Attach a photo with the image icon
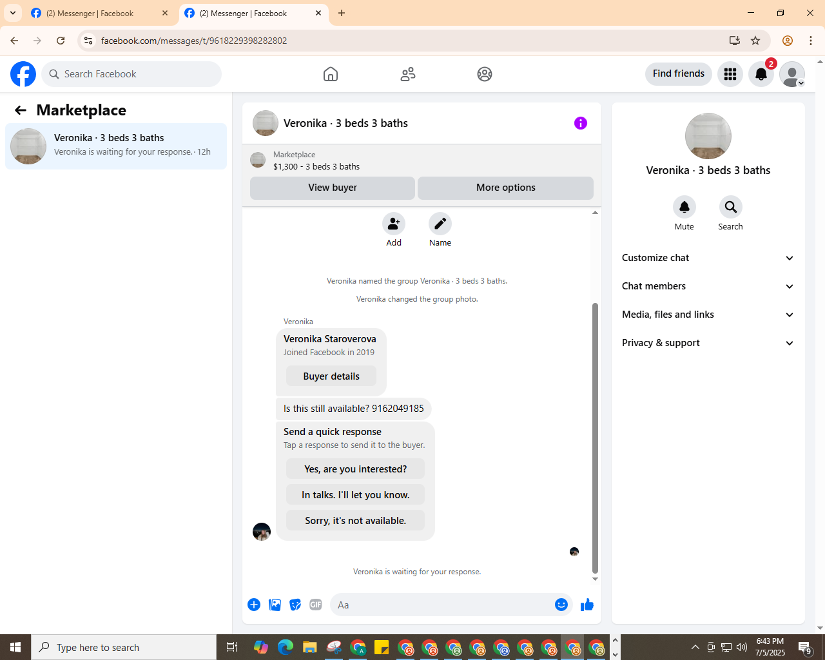This screenshot has height=660, width=825. 275,605
